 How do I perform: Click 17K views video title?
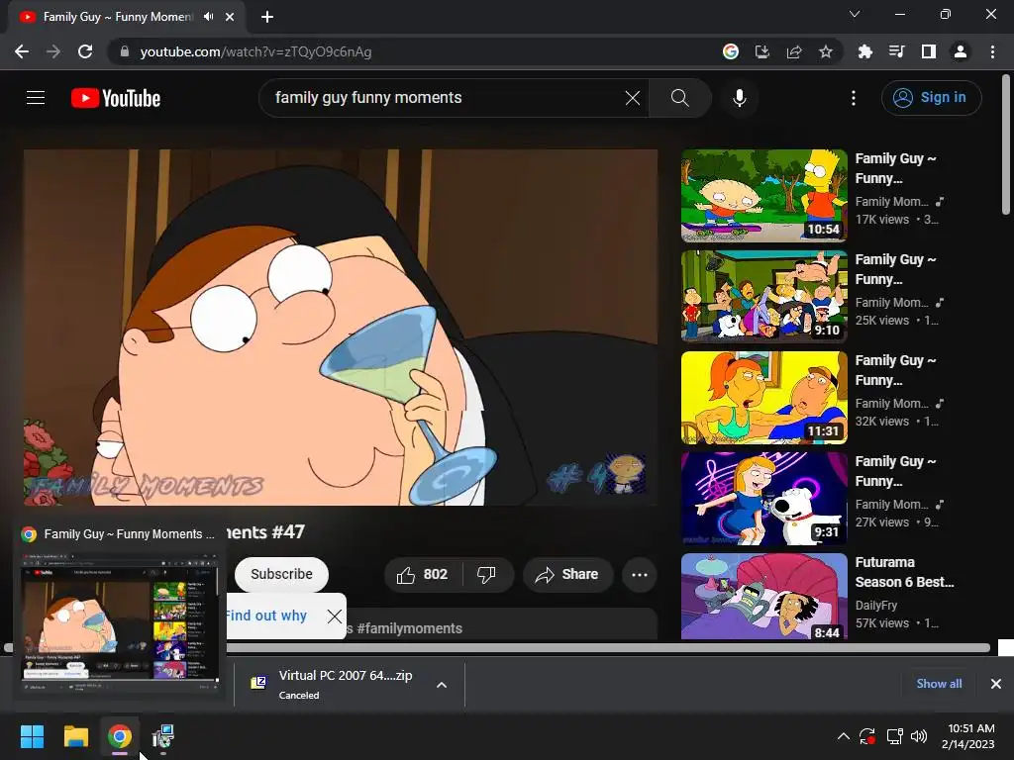[895, 168]
